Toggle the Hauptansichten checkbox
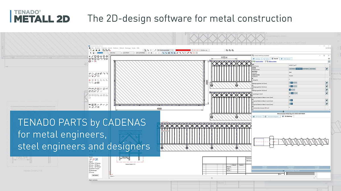This screenshot has width=341, height=191. [253, 61]
